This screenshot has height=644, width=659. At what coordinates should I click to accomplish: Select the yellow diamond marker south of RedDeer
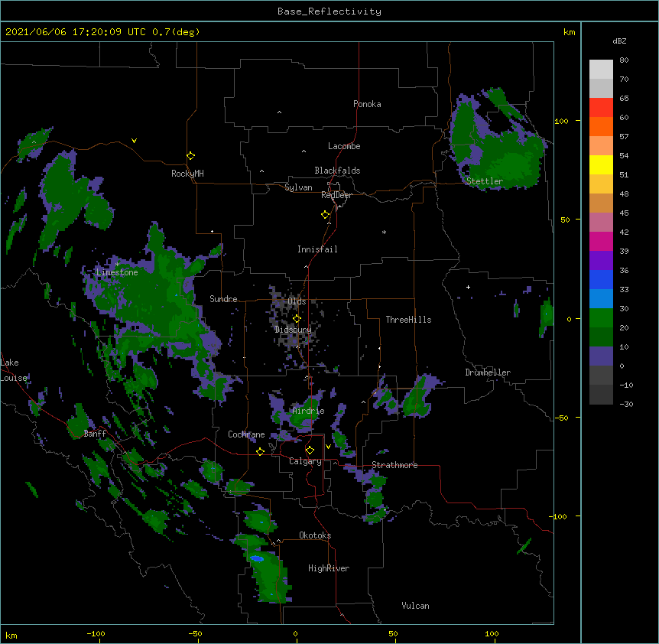tap(325, 215)
